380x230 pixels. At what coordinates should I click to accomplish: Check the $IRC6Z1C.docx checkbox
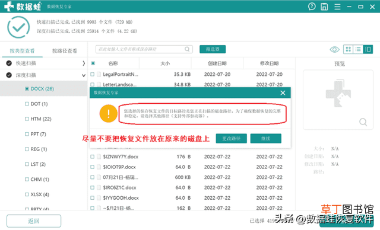point(93,187)
